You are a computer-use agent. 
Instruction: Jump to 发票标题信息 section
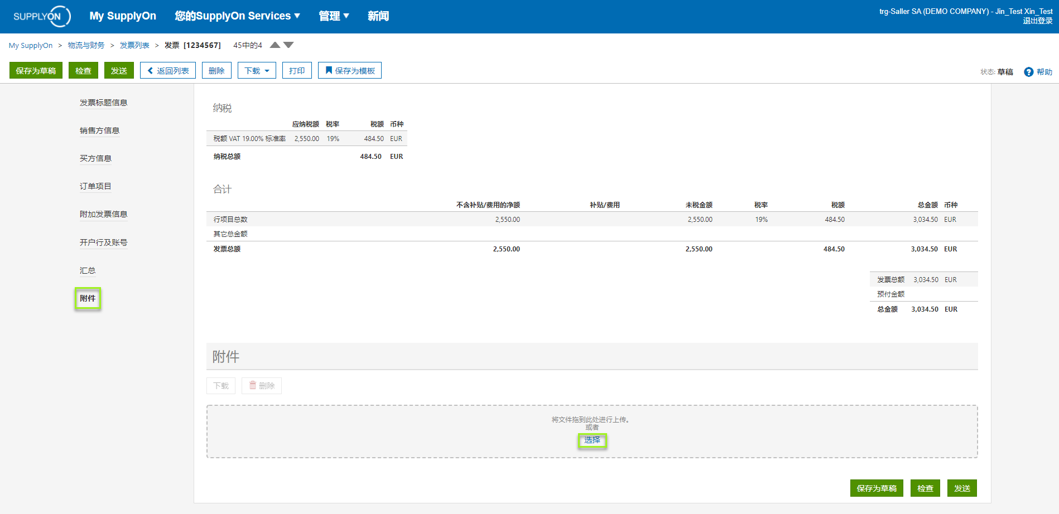point(103,103)
